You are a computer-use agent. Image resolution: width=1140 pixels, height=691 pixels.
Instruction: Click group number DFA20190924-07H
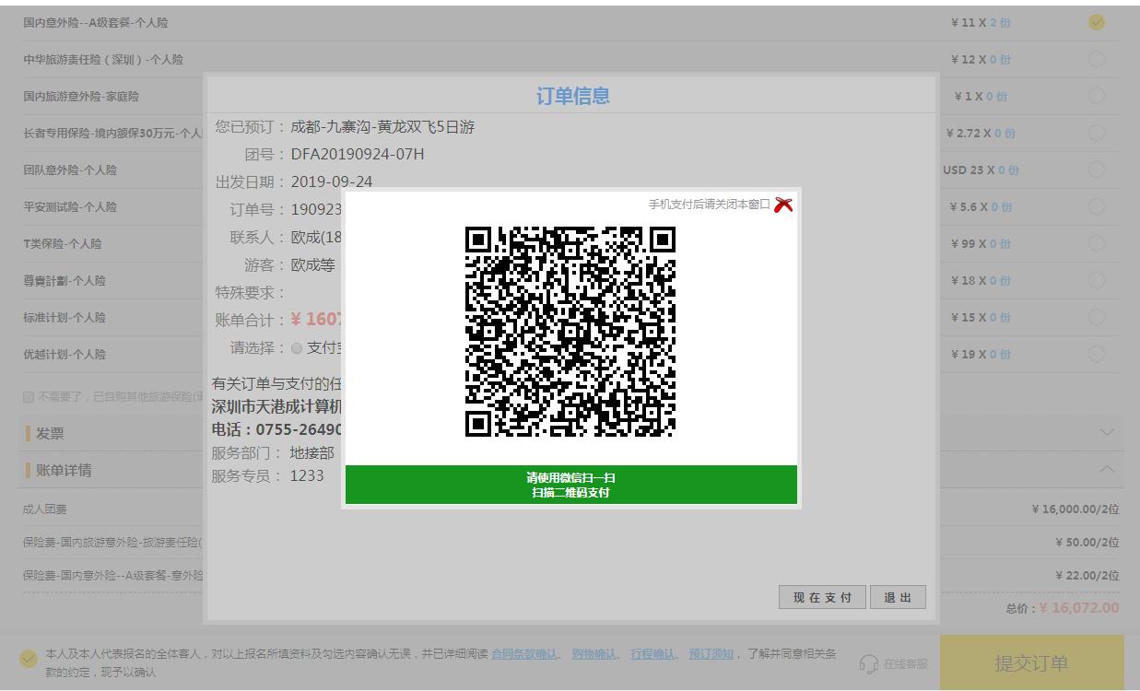tap(358, 154)
